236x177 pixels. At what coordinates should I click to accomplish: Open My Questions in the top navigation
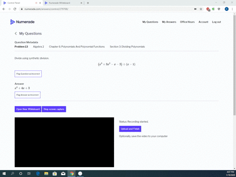click(150, 22)
